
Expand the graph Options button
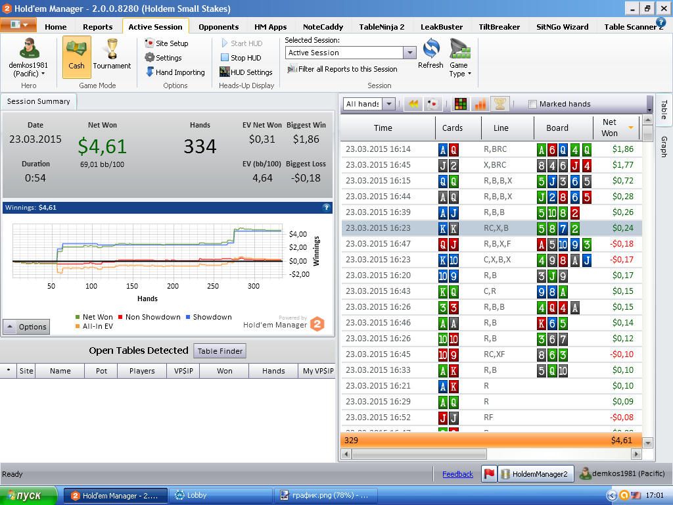[26, 327]
